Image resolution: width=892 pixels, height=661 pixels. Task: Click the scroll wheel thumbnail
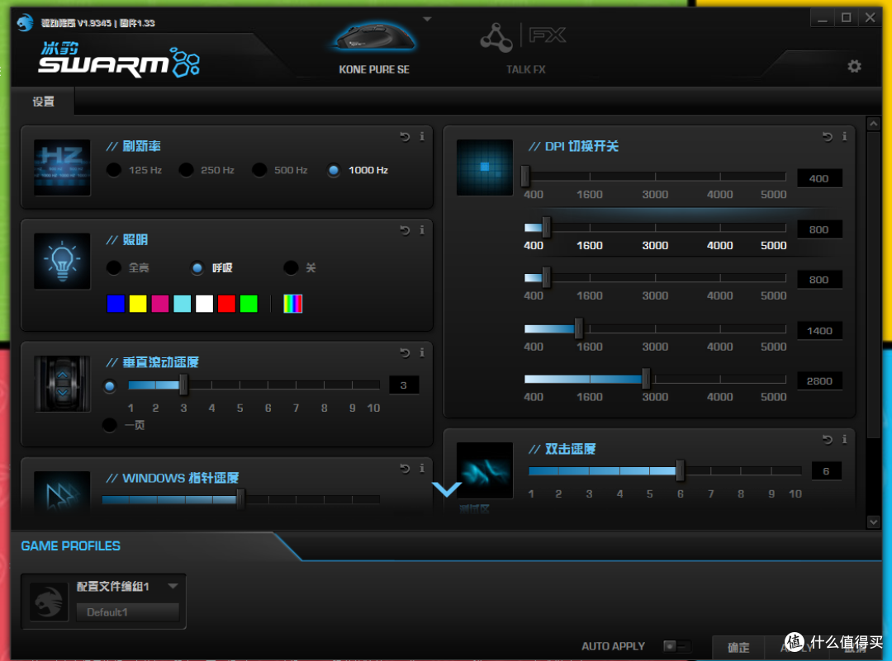(62, 384)
